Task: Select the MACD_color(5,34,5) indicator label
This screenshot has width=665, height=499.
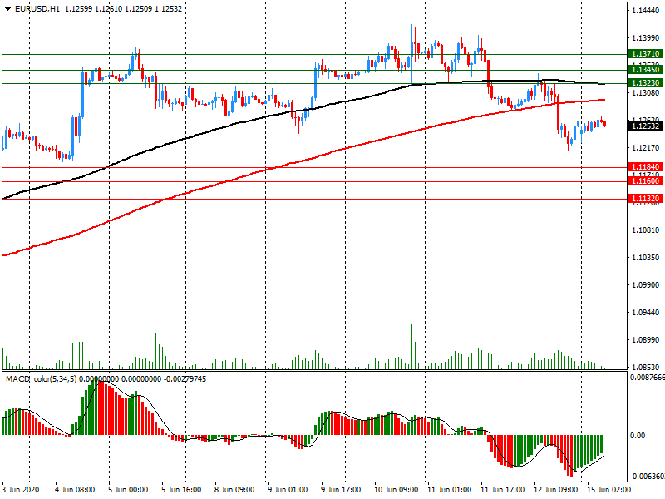Action: click(x=41, y=378)
